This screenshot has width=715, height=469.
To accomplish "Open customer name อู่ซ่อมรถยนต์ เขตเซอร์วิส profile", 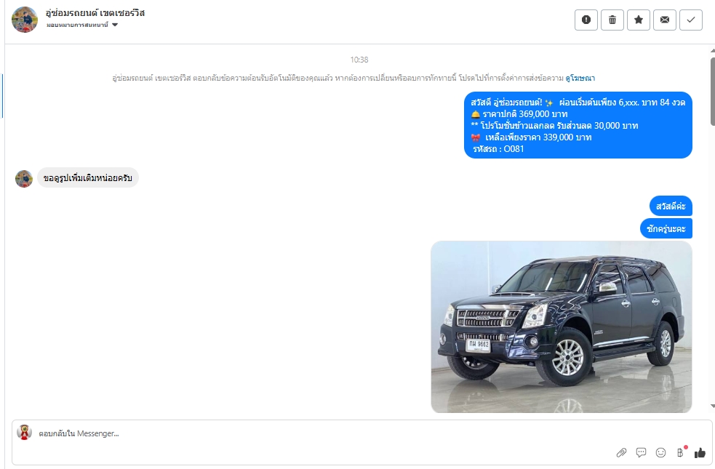I will coord(95,13).
